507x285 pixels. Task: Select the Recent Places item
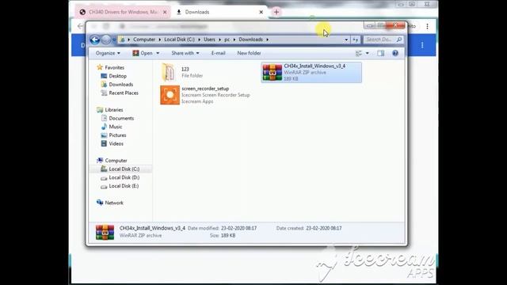click(x=124, y=93)
